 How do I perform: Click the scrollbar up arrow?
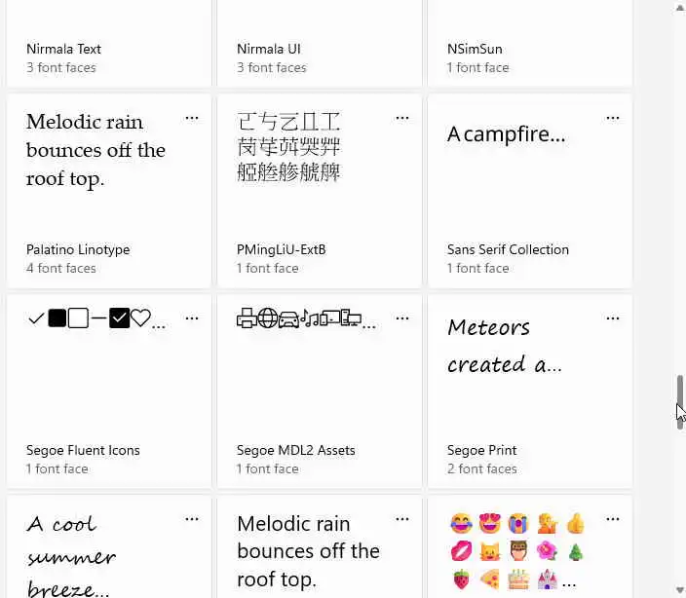(x=680, y=8)
